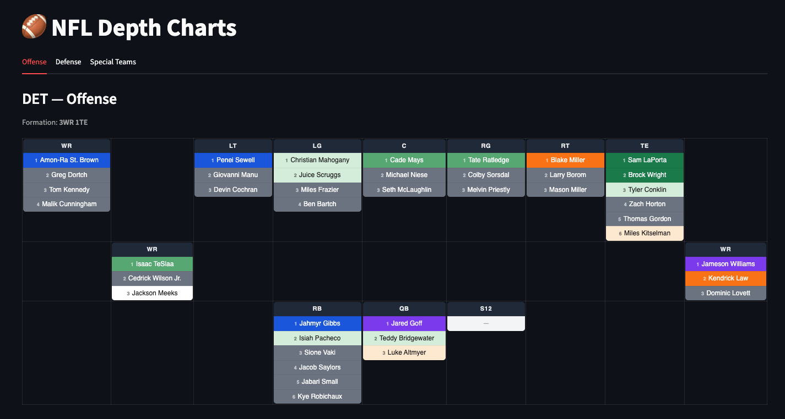Click Thomas Gordon in the TE list
785x419 pixels.
[645, 219]
